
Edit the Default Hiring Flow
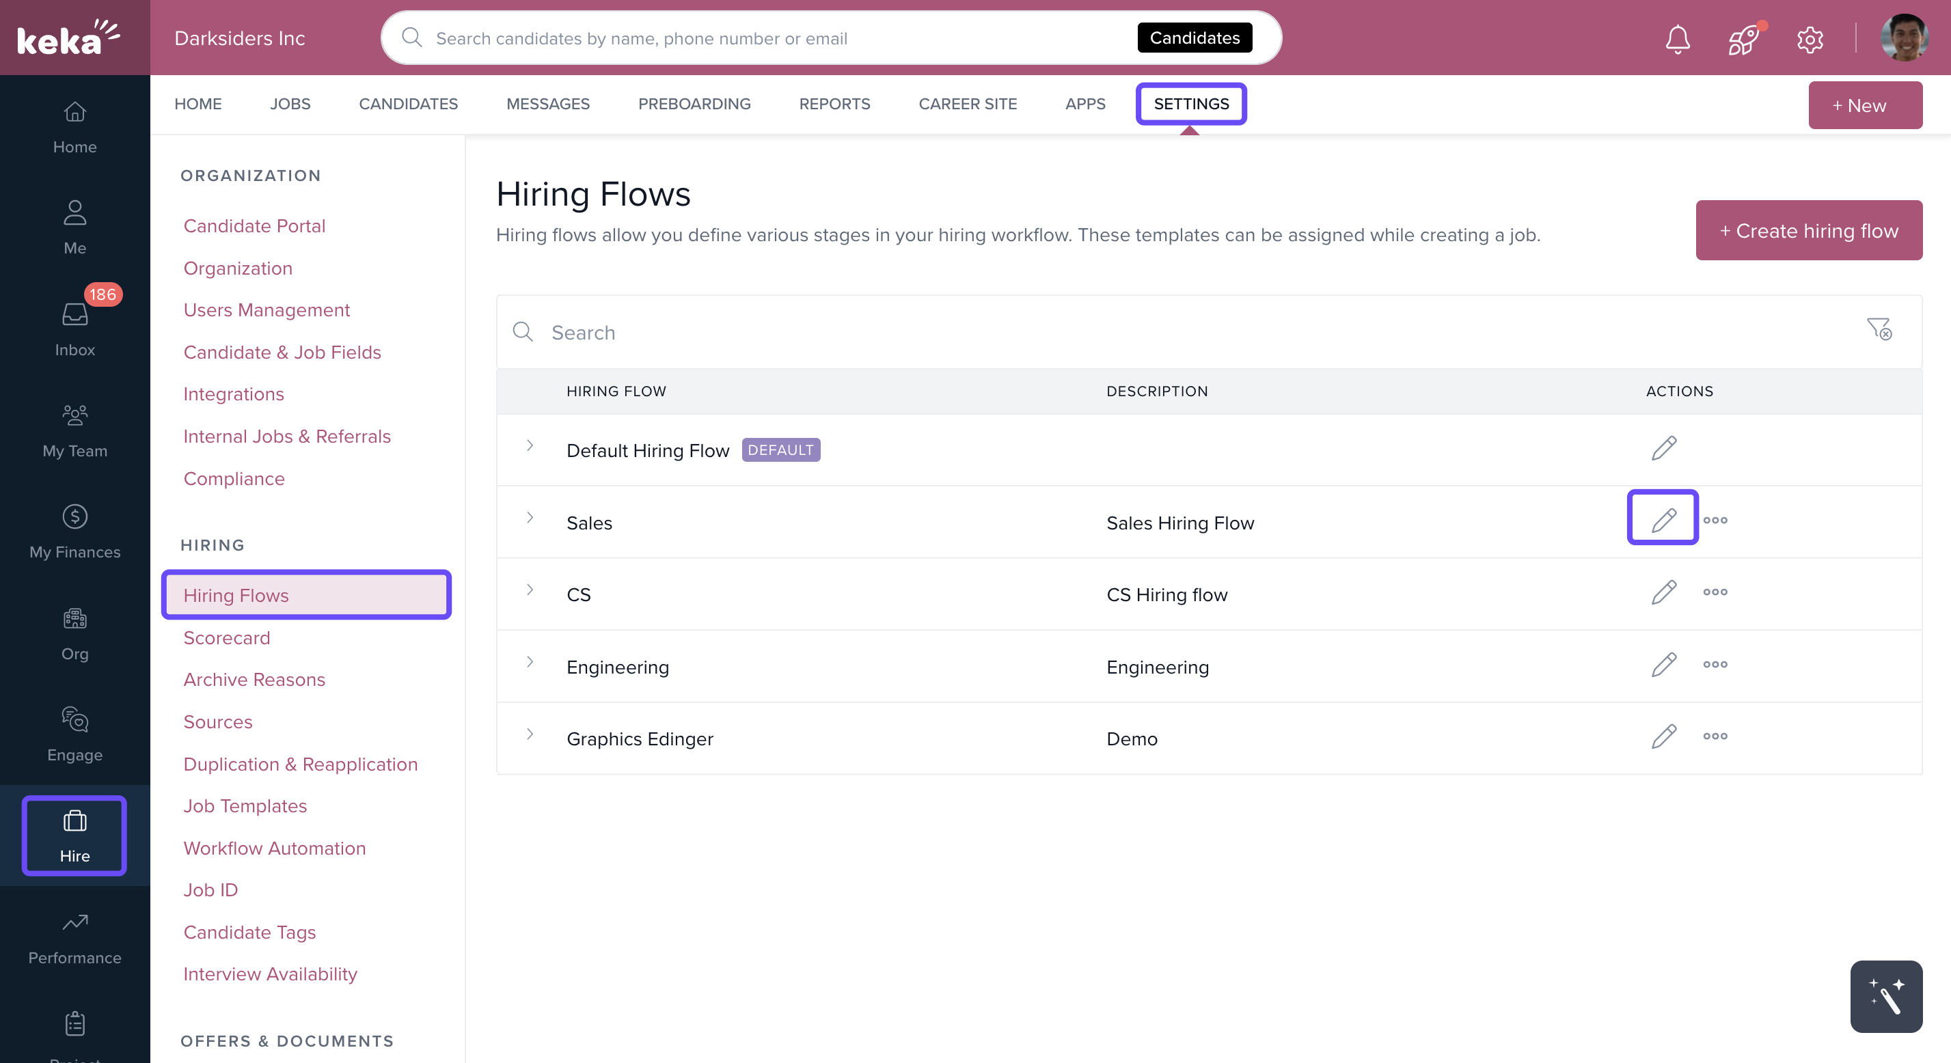click(x=1663, y=448)
